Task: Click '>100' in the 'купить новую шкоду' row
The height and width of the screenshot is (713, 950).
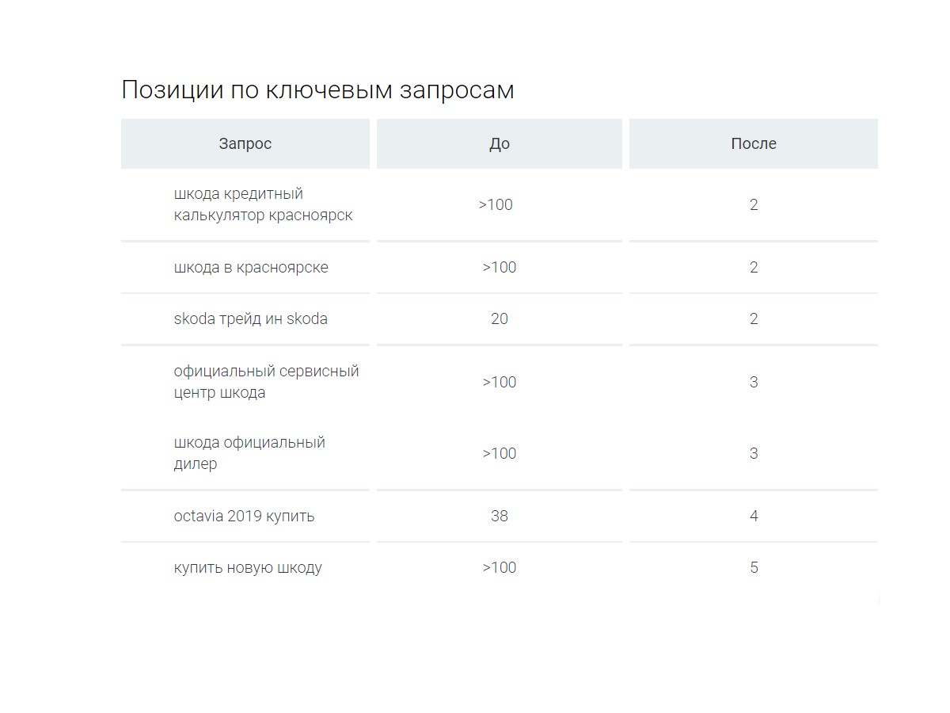Action: [x=500, y=567]
